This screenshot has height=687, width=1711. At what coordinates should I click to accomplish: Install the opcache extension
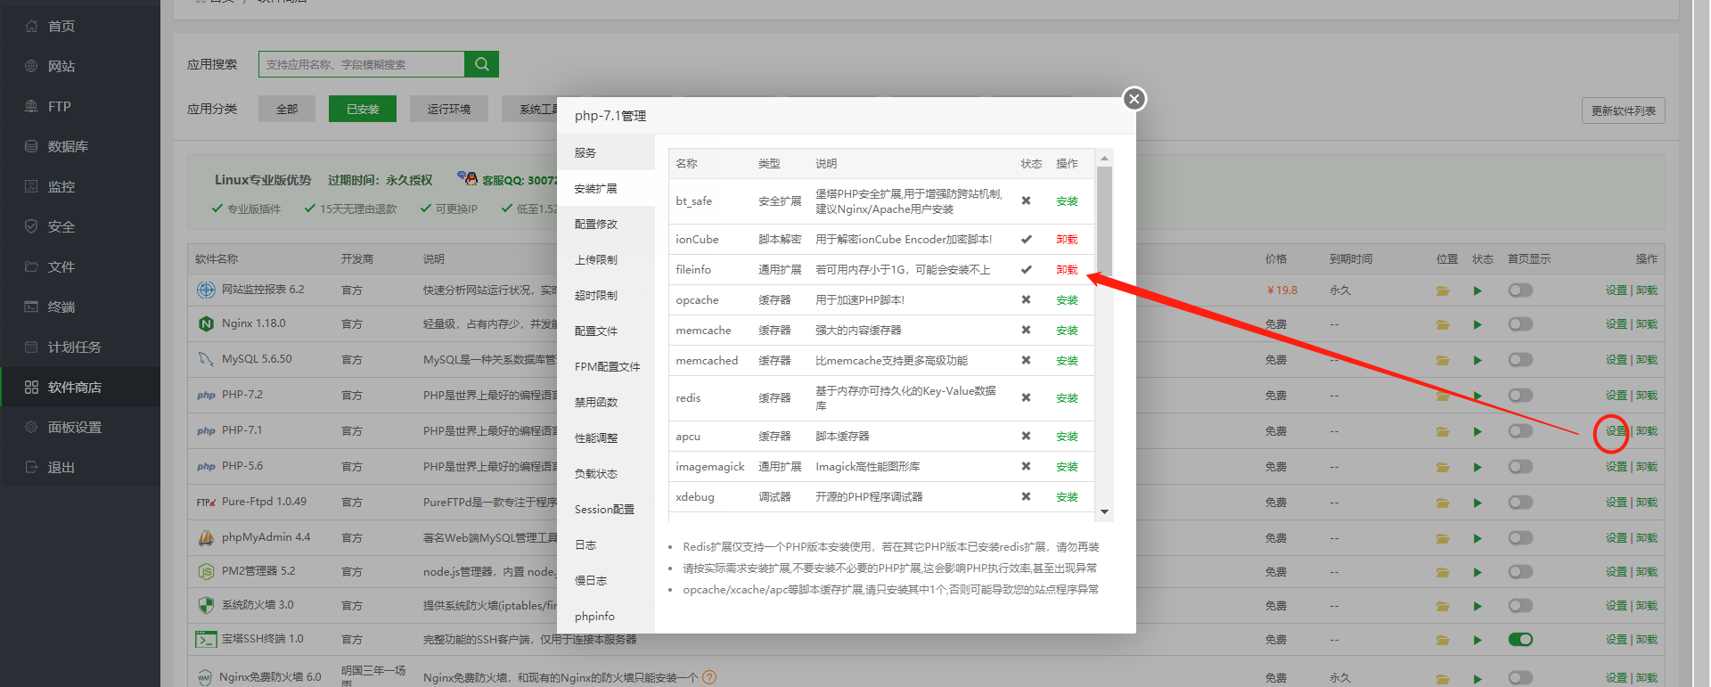pos(1067,300)
